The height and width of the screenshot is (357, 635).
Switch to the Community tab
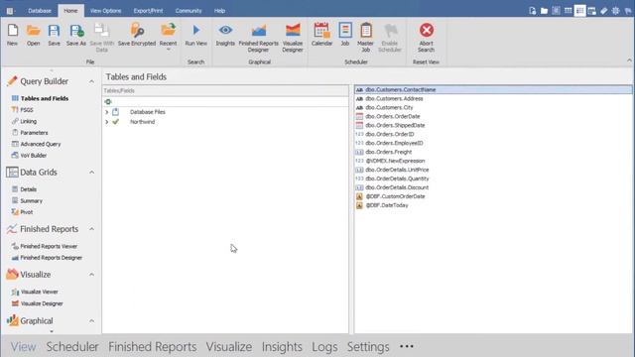pos(189,11)
